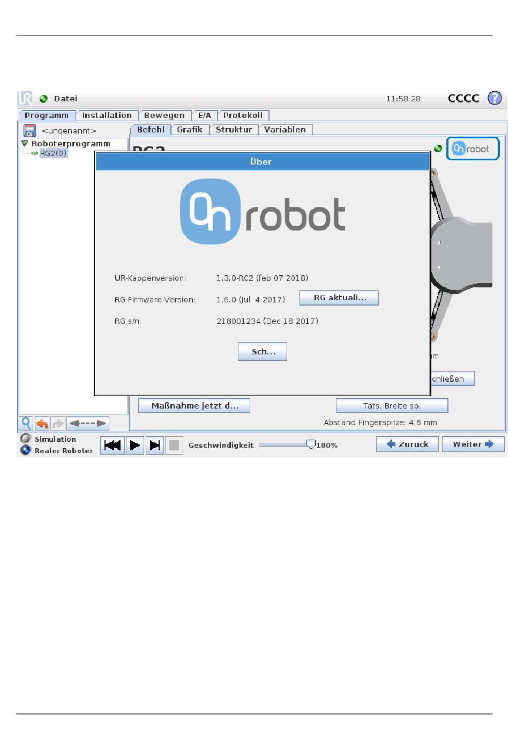The height and width of the screenshot is (749, 509).
Task: Click the double-arrow move button
Action: 87,423
